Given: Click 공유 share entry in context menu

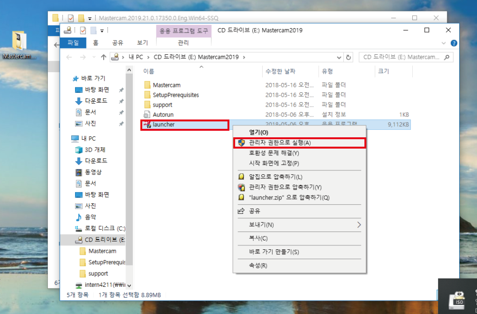Looking at the screenshot, I should [300, 211].
